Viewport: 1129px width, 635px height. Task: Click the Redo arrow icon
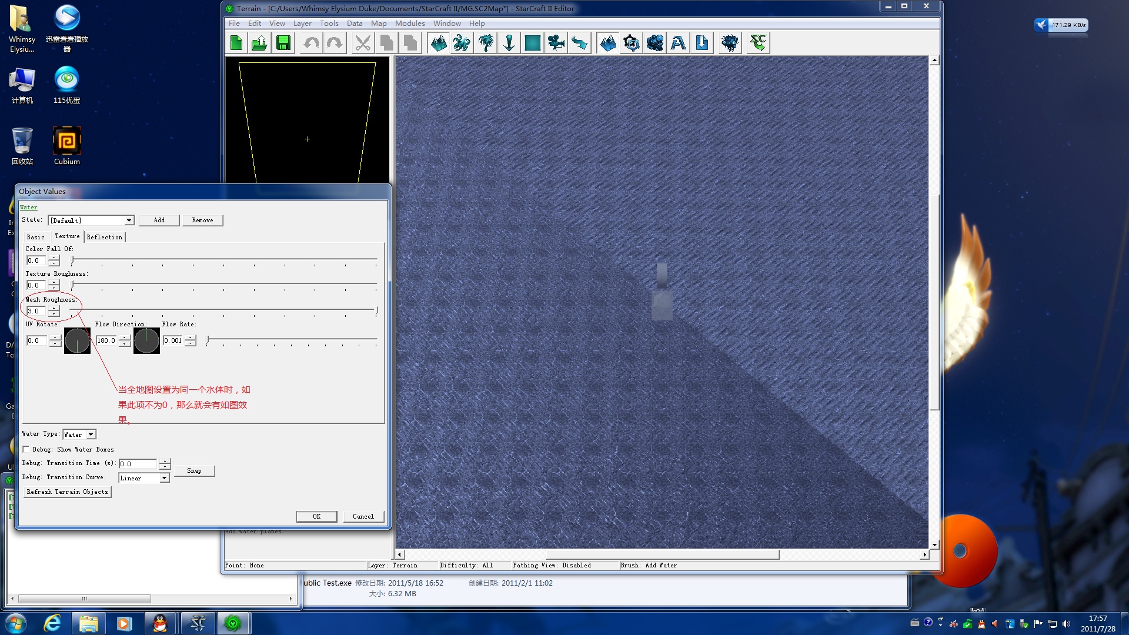pos(335,43)
